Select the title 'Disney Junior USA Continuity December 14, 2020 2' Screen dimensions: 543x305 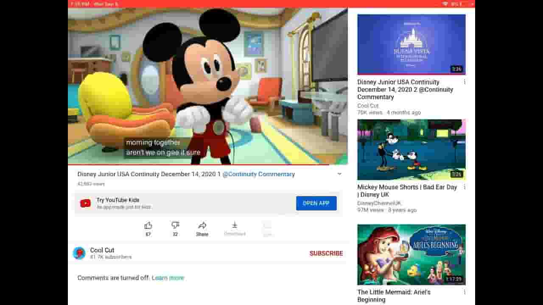pos(405,89)
